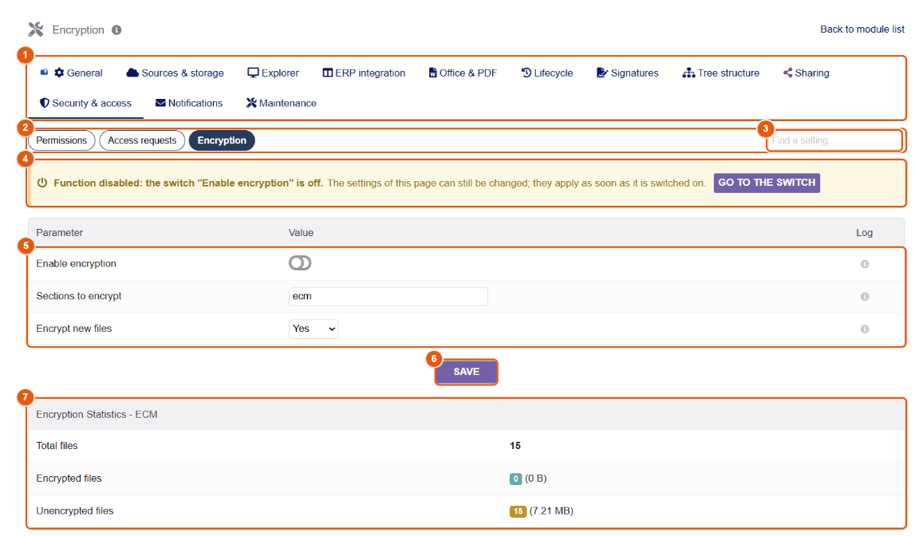Click the tools icon for Maintenance
This screenshot has width=915, height=536.
coord(251,103)
